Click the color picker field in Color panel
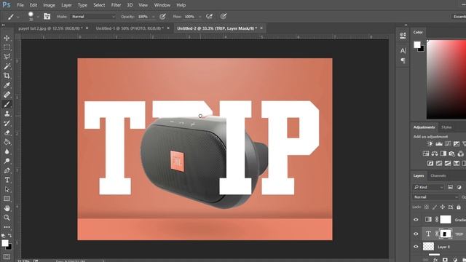The height and width of the screenshot is (262, 466). [x=446, y=79]
